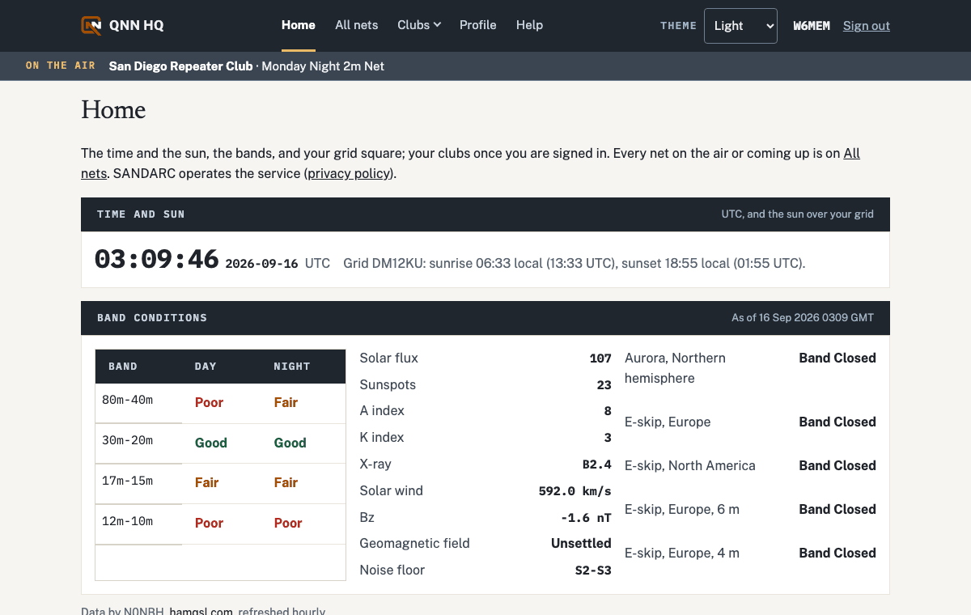Click the 03:09:46 UTC clock
This screenshot has height=615, width=971.
click(x=157, y=260)
